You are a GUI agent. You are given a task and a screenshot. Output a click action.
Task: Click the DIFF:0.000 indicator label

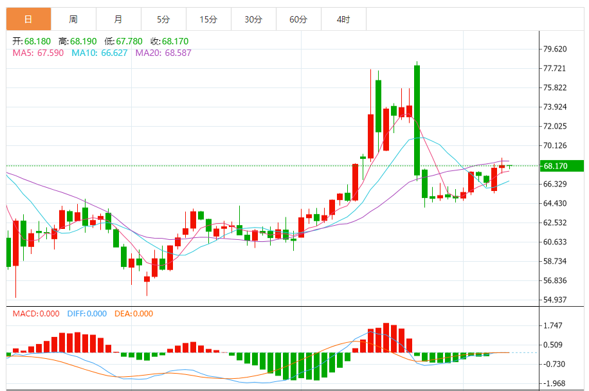87,314
